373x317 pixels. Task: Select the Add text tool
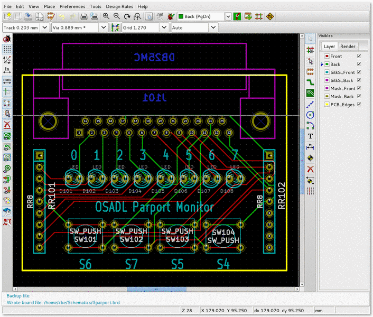[310, 136]
